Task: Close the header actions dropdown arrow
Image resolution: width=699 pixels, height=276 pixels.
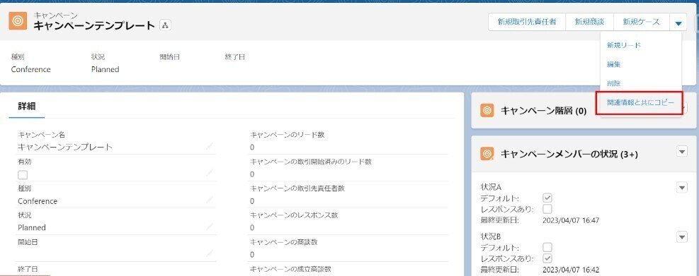Action: tap(678, 22)
